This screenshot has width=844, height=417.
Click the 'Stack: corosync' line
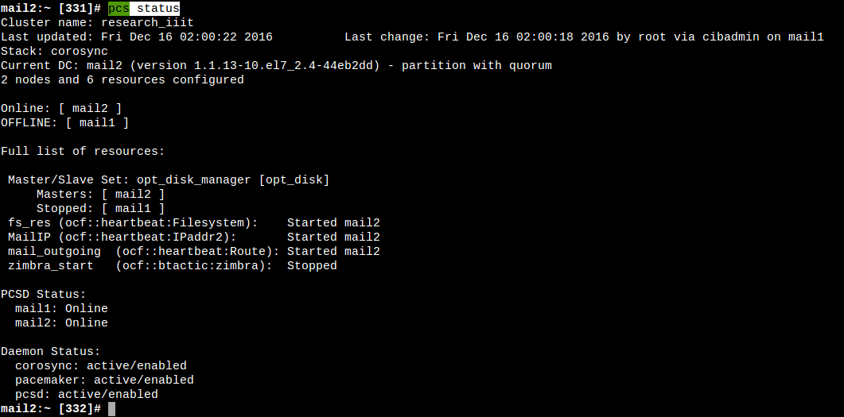point(54,51)
